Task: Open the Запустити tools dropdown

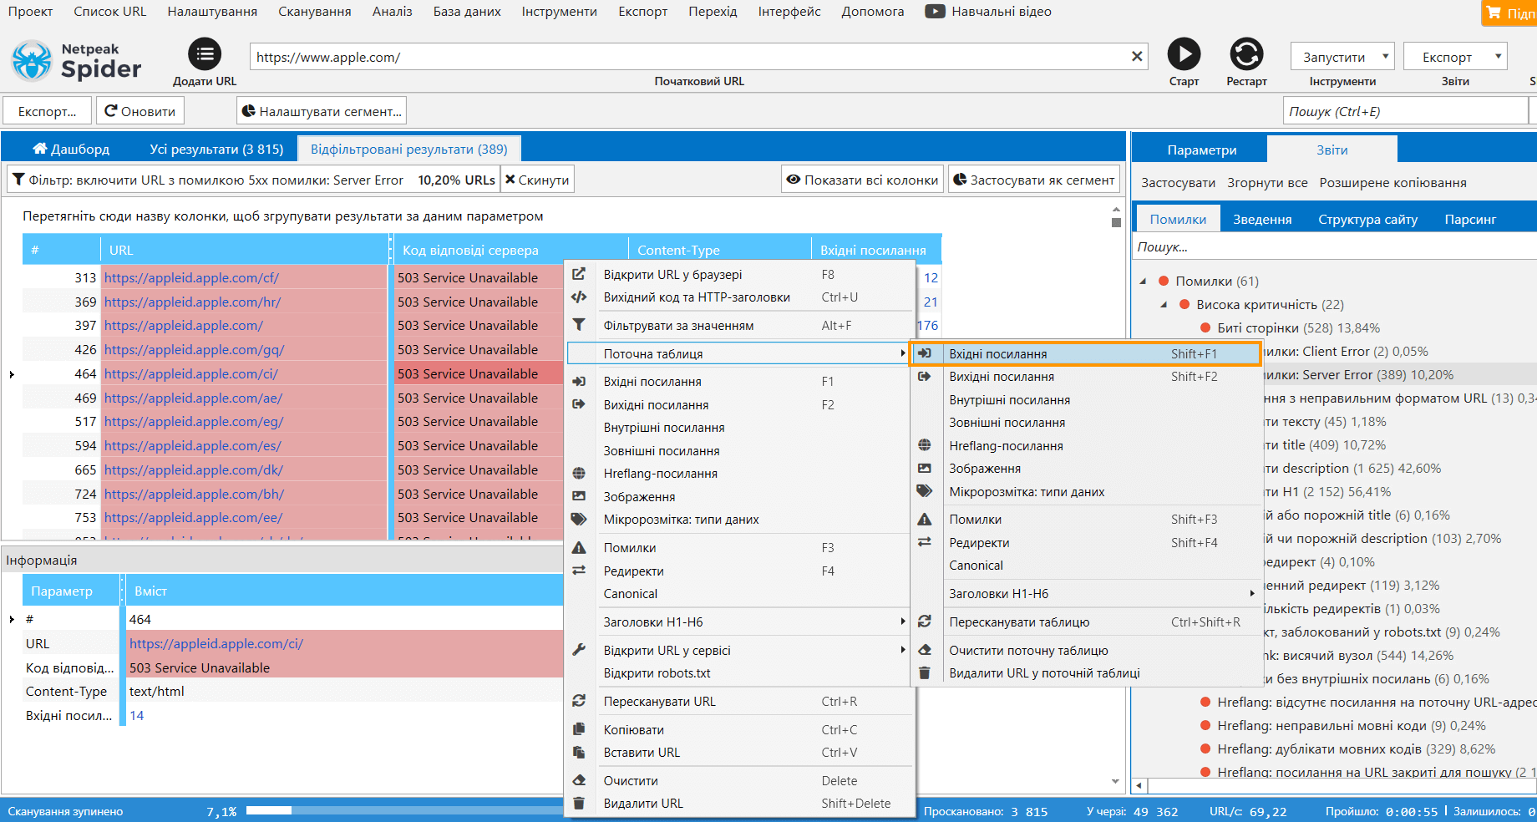Action: pyautogui.click(x=1342, y=57)
